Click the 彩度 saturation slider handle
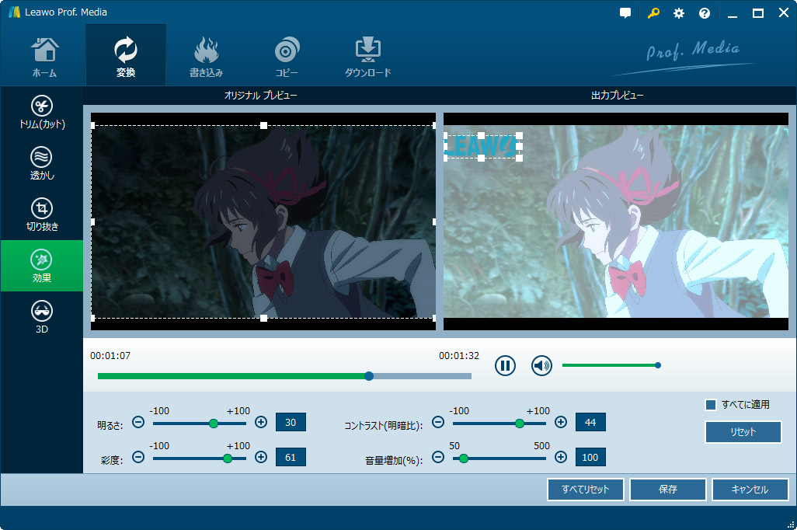Viewport: 797px width, 530px height. [227, 459]
